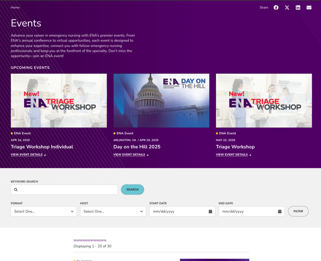321x261 pixels.
Task: Share the page on LinkedIn
Action: [298, 8]
